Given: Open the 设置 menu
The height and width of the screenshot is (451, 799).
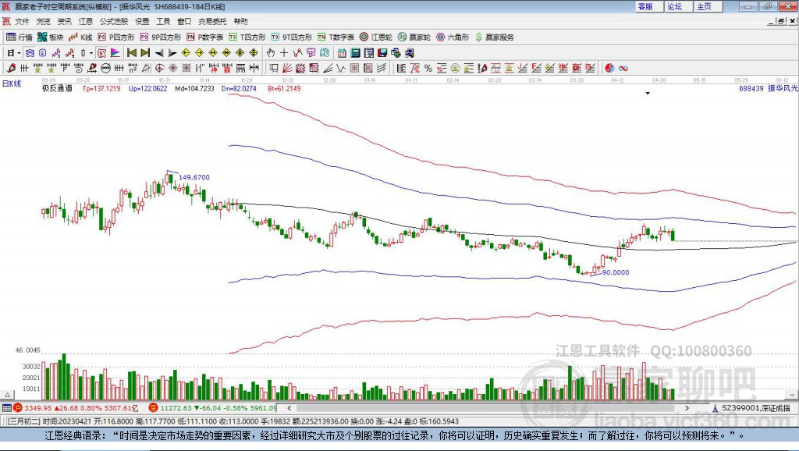Looking at the screenshot, I should coord(142,21).
